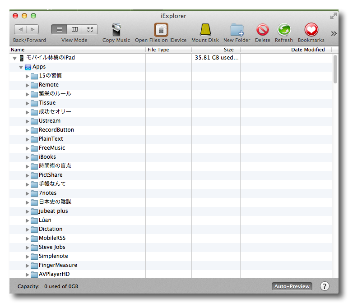Expand the 15の習慣 folder
Image resolution: width=348 pixels, height=303 pixels.
click(27, 76)
